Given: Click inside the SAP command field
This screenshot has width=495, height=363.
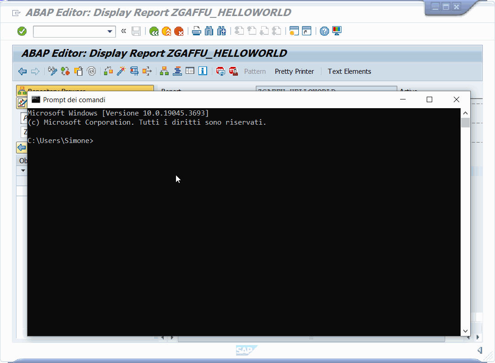Looking at the screenshot, I should pyautogui.click(x=70, y=32).
